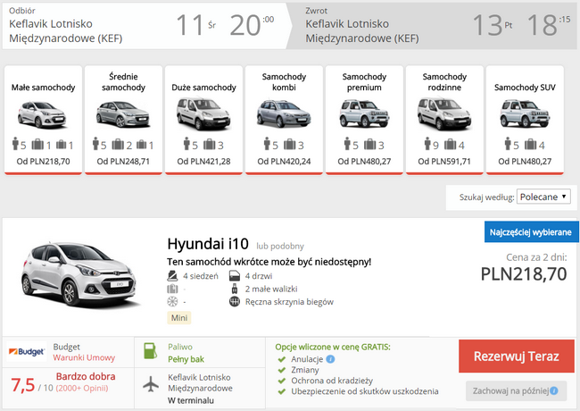The height and width of the screenshot is (411, 580).
Task: Click info icon on Zachowaj na później
Action: (x=554, y=390)
